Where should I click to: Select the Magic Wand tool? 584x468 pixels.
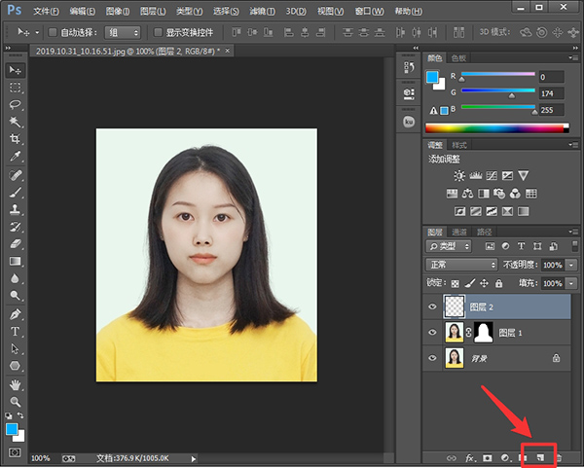pos(16,122)
